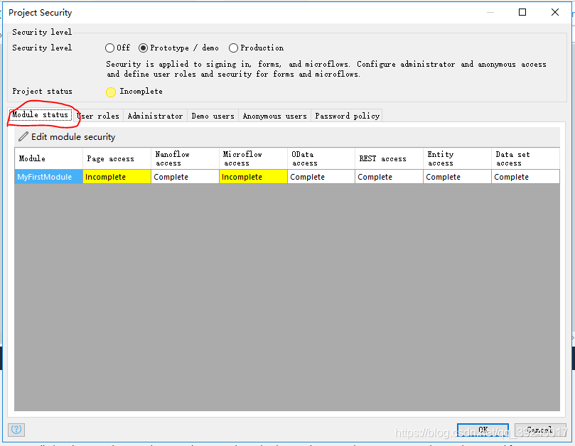Screen dimensions: 575x446
Task: Open the Password policy tab
Action: pos(347,116)
